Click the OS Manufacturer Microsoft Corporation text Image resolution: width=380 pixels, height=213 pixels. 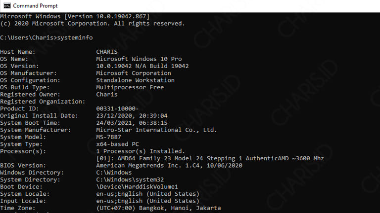tap(134, 73)
